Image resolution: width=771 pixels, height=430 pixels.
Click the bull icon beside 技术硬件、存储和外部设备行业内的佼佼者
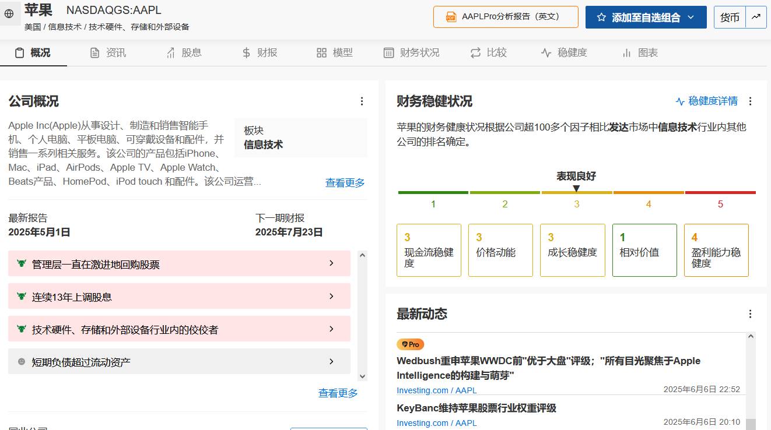[22, 329]
